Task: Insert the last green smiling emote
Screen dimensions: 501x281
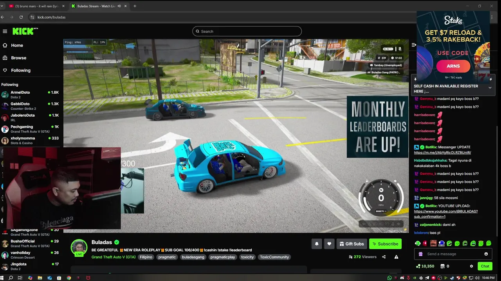Action: (x=489, y=244)
